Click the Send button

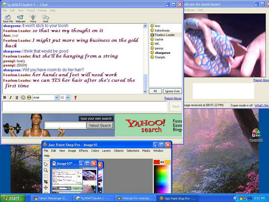(x=176, y=106)
